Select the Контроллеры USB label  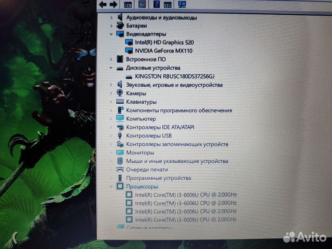click(x=149, y=136)
